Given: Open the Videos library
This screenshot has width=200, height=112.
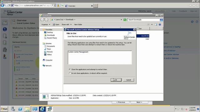Looking at the screenshot, I should (x=48, y=55).
